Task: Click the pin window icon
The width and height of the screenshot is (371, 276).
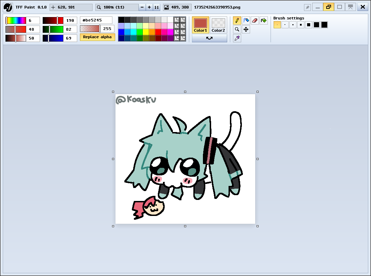Action: click(307, 7)
